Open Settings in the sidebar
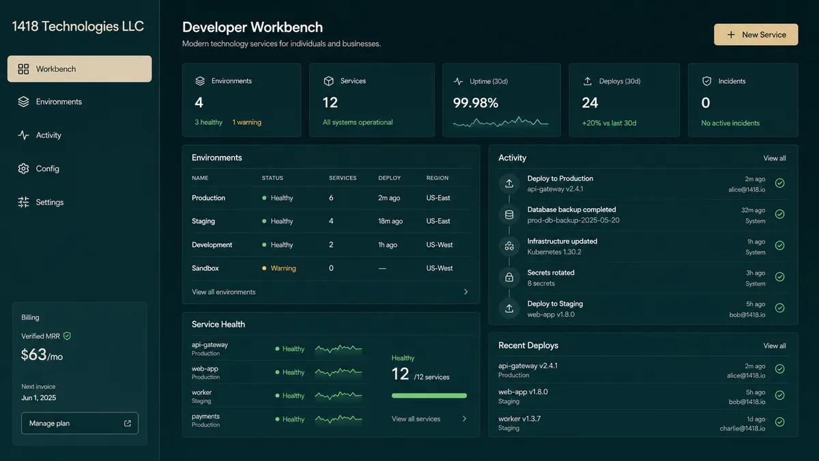 pos(79,202)
